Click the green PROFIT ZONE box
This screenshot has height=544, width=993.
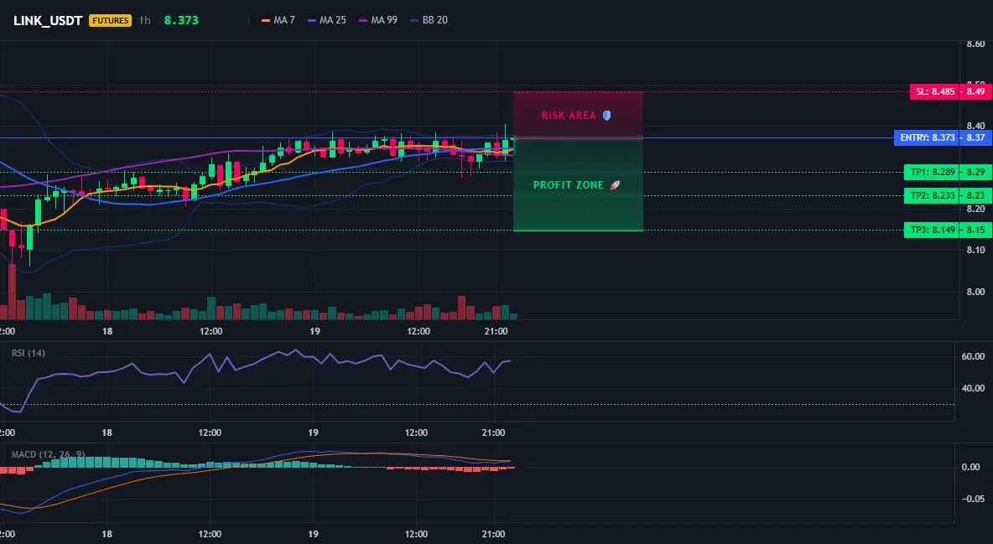pyautogui.click(x=578, y=184)
